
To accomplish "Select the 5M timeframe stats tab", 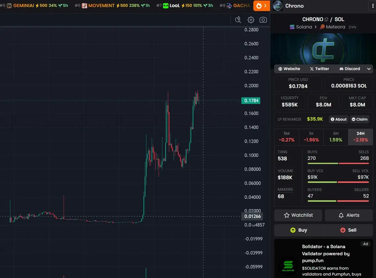I will 287,137.
